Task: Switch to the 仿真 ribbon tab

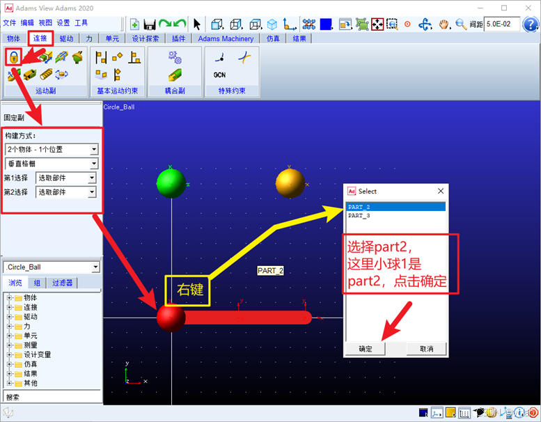Action: pos(273,38)
